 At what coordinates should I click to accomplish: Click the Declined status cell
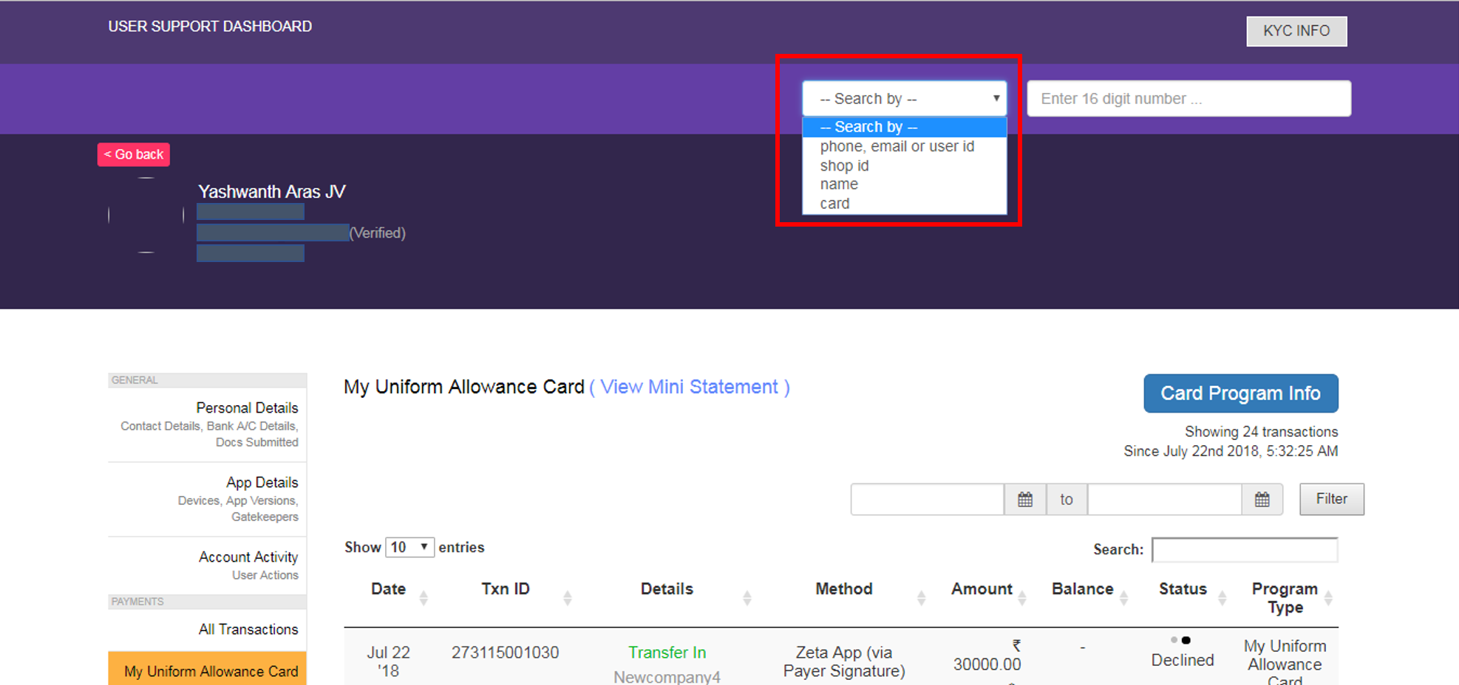[x=1183, y=660]
